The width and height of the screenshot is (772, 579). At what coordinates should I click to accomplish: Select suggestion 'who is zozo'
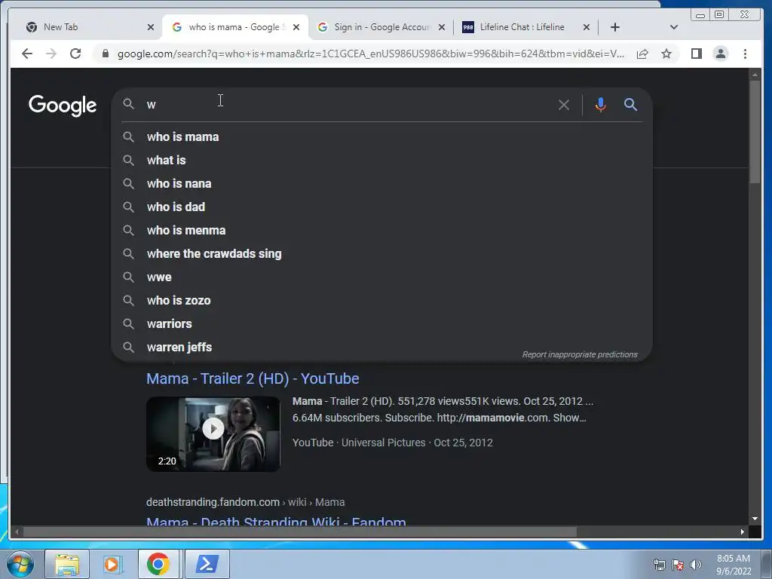[x=381, y=300]
